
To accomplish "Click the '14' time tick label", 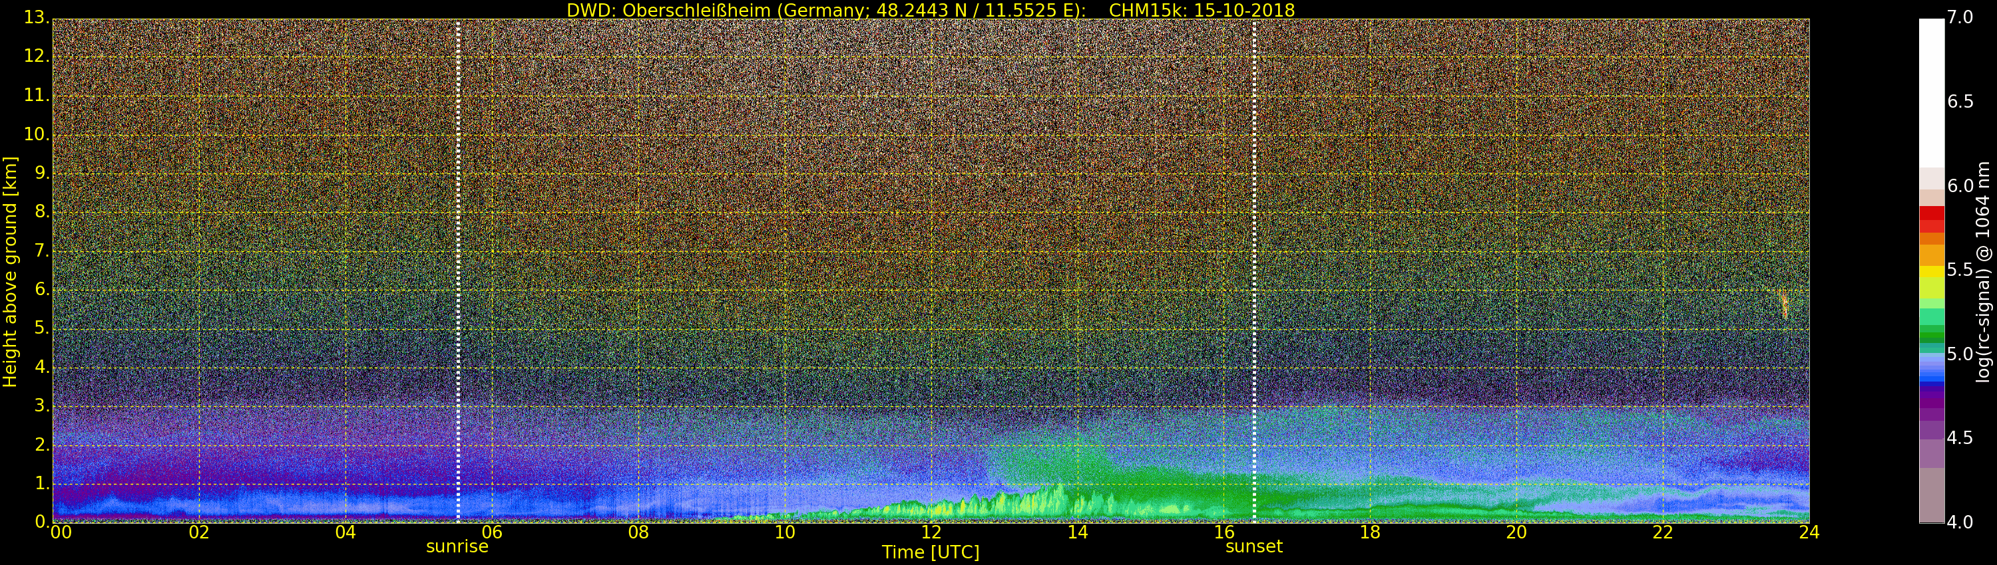I will (1078, 532).
